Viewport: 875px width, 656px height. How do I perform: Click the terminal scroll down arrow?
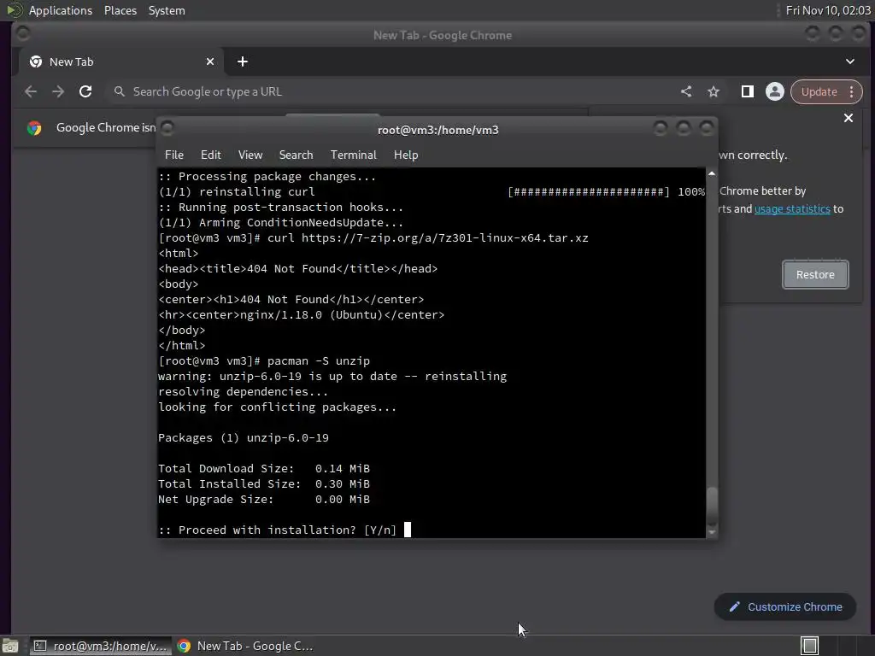click(x=712, y=532)
